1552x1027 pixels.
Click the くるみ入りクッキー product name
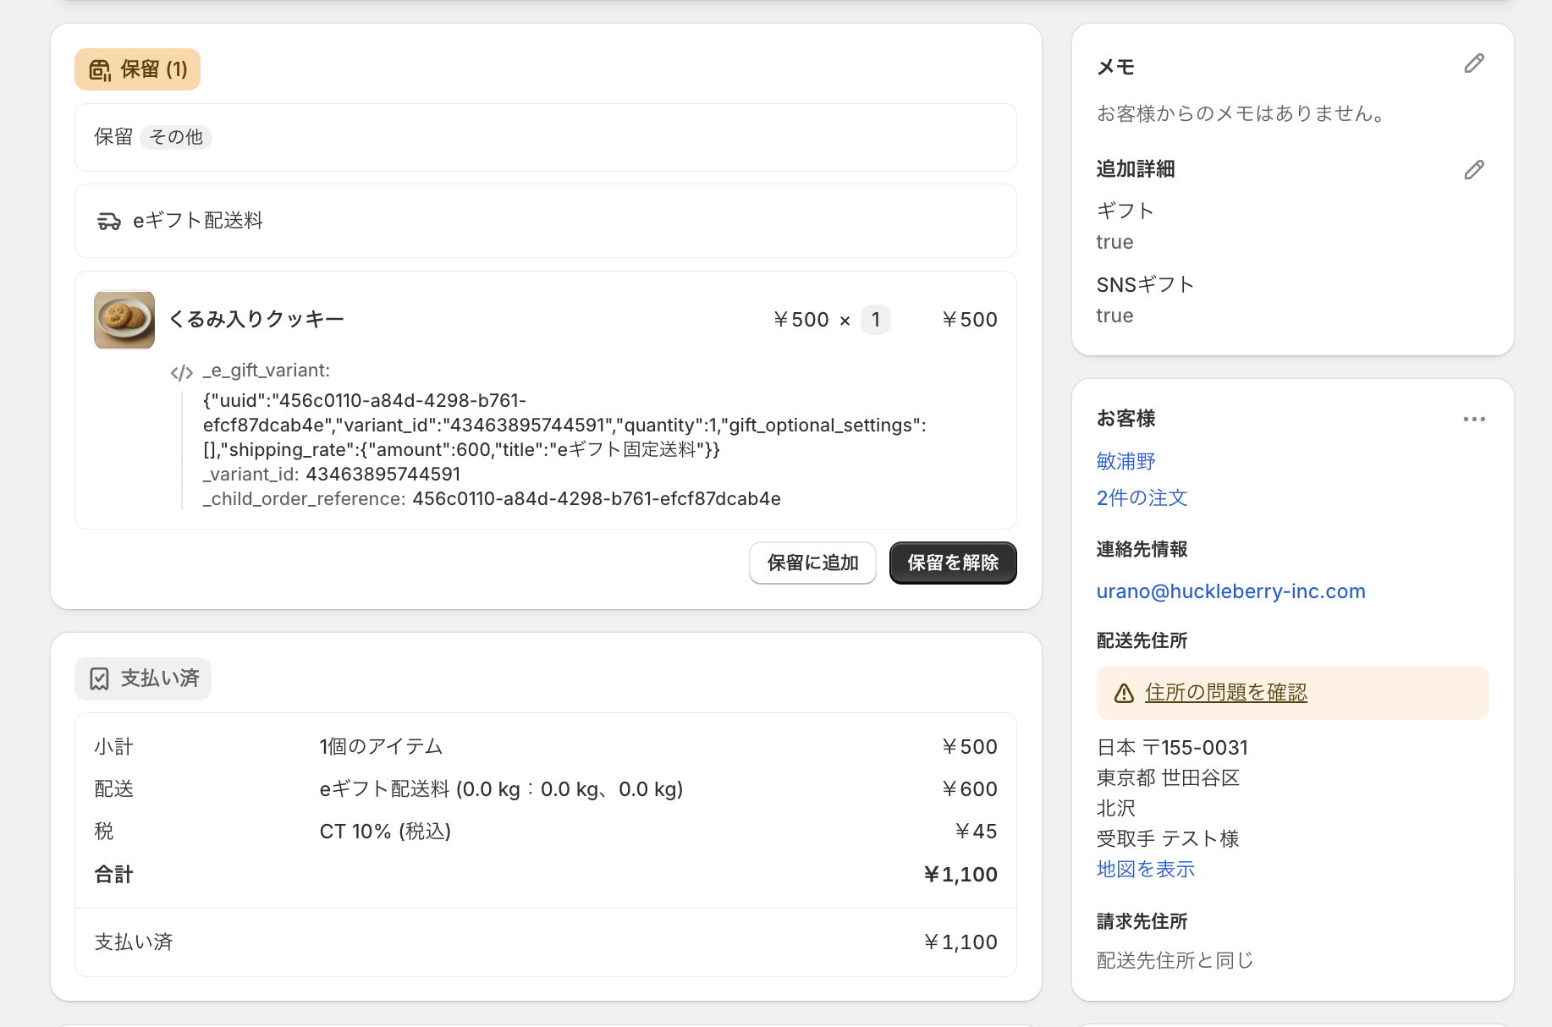point(256,319)
